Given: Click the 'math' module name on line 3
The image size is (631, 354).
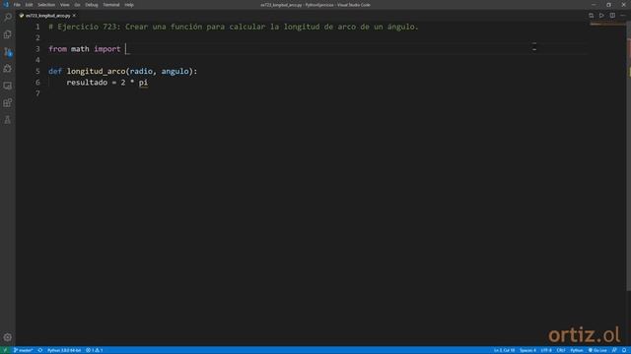Looking at the screenshot, I should point(80,49).
